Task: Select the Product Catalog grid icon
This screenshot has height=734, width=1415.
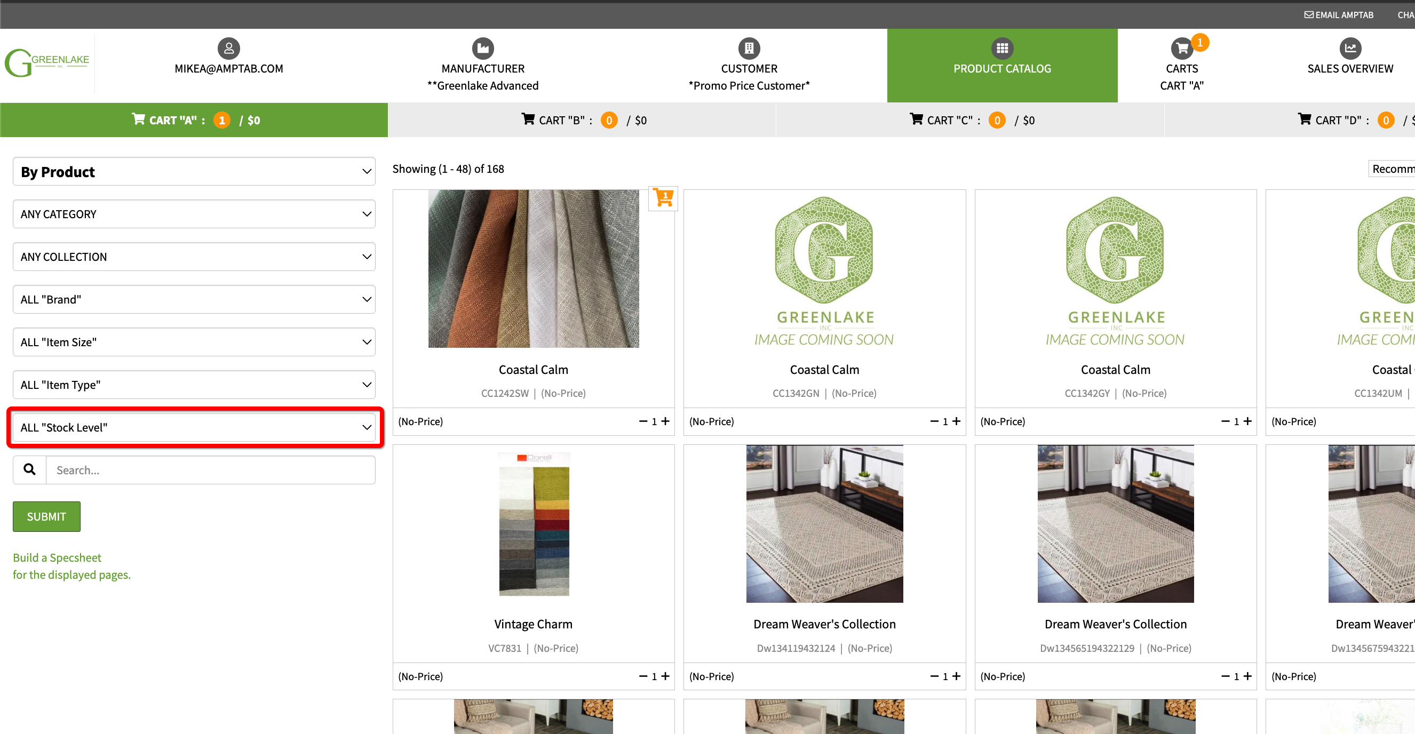Action: click(1001, 49)
